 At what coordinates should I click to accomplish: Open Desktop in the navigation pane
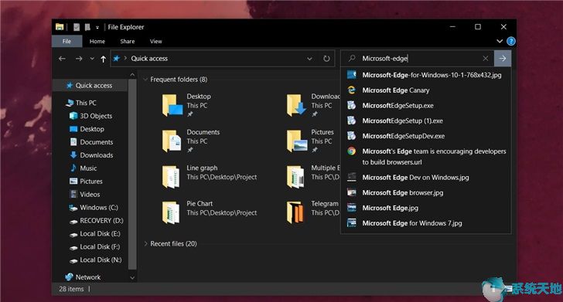87,129
